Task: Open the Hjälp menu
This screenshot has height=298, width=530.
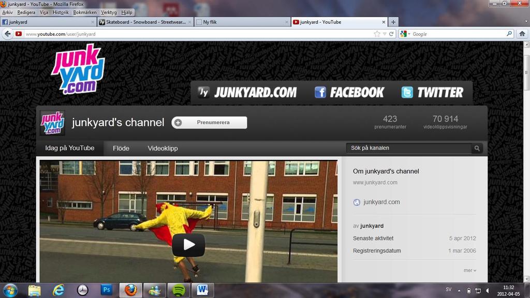Action: [127, 12]
